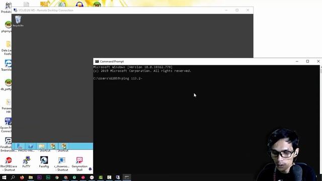The image size is (322, 181).
Task: Select the FaceRig desktop icon
Action: [x=44, y=162]
